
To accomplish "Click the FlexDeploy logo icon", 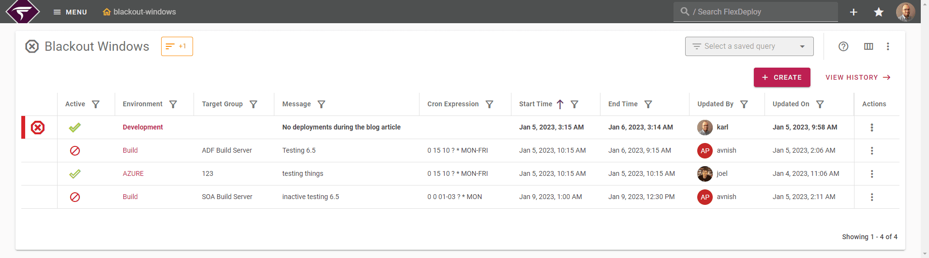I will point(22,11).
